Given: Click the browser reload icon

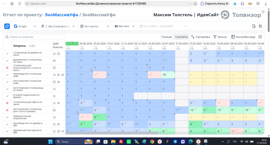Looking at the screenshot, I should [x=20, y=4].
